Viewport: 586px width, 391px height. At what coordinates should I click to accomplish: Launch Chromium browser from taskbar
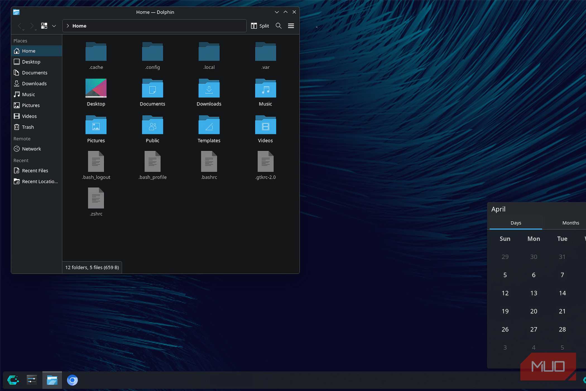(x=72, y=380)
